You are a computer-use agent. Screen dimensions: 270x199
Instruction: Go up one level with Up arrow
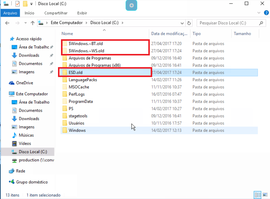click(33, 23)
